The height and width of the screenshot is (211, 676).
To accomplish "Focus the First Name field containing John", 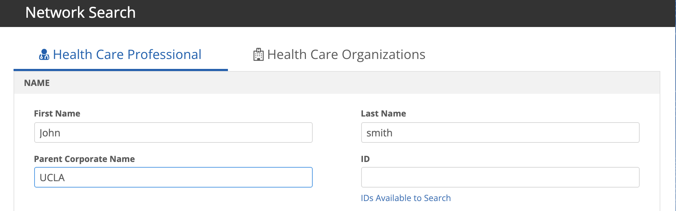I will click(173, 133).
